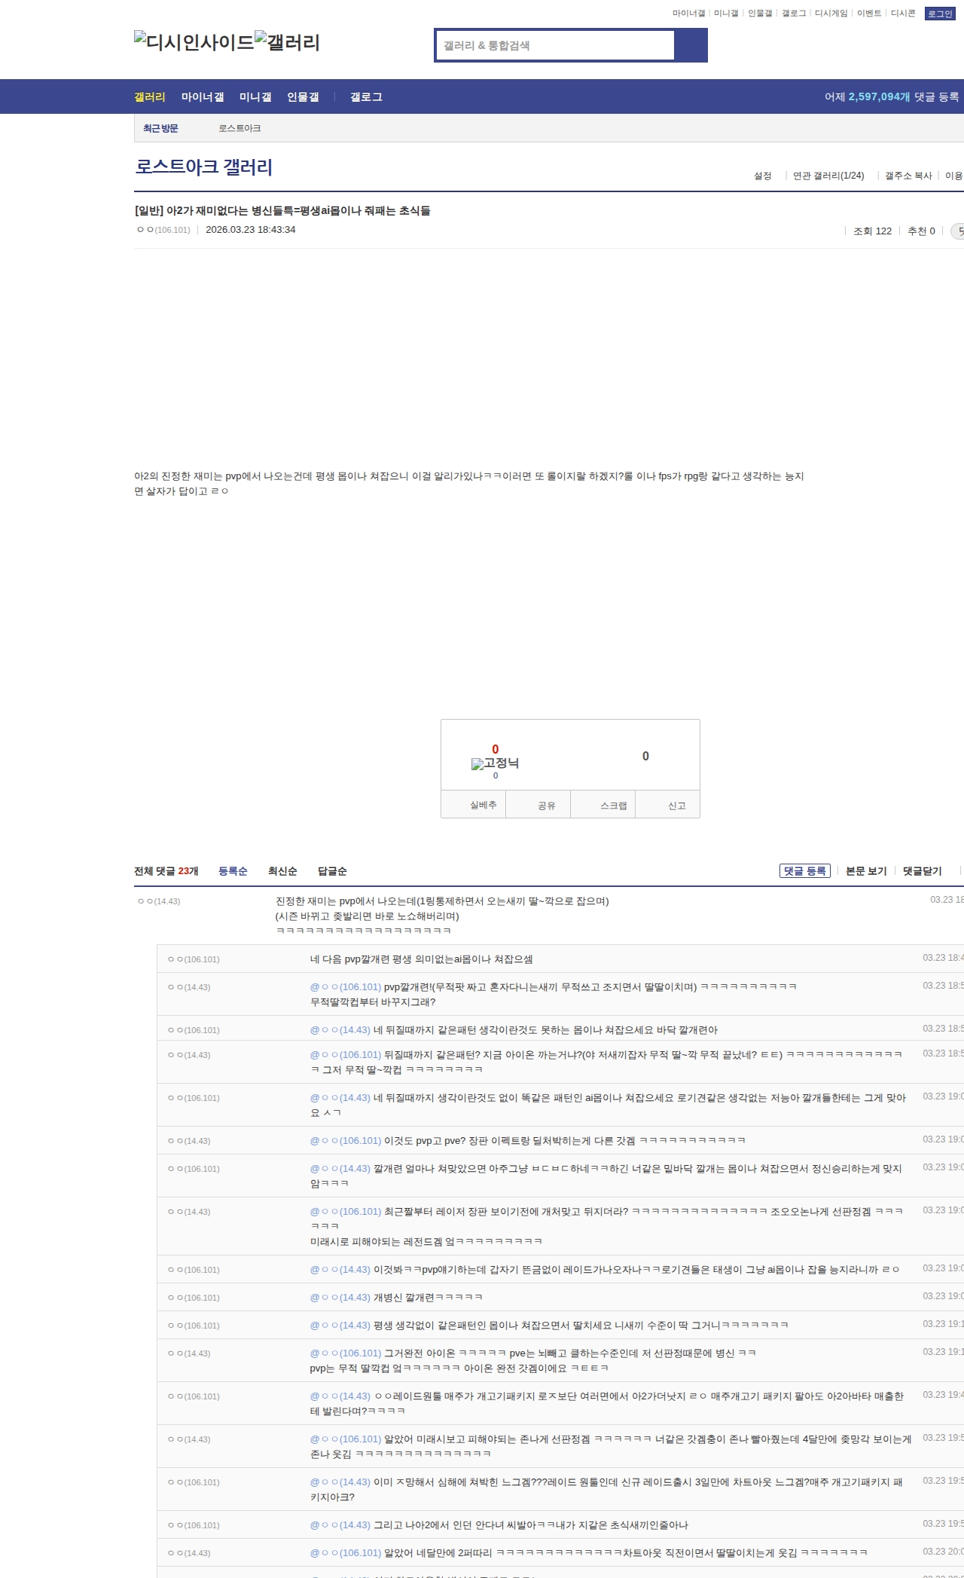Click the blue search button beside search box
This screenshot has height=1578, width=964.
[691, 45]
